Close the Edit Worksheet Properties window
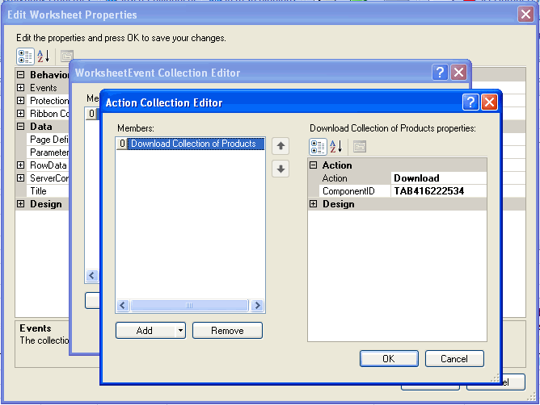This screenshot has width=540, height=405. coord(525,14)
